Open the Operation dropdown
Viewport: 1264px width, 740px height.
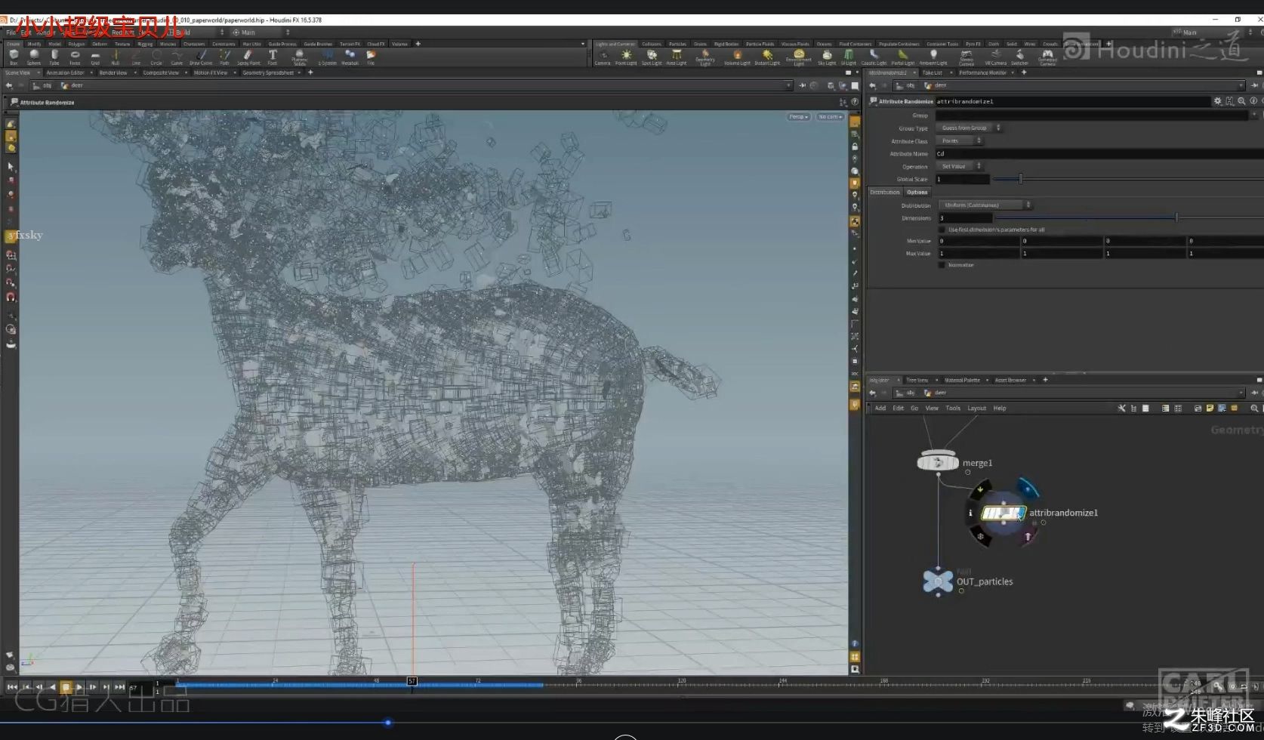(960, 166)
